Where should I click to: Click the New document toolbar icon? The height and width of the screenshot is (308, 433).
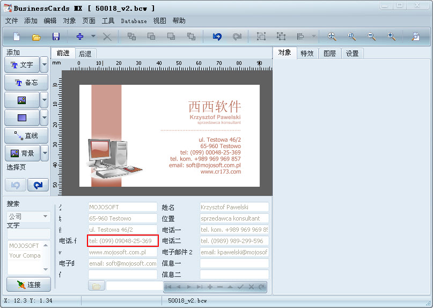pos(17,36)
